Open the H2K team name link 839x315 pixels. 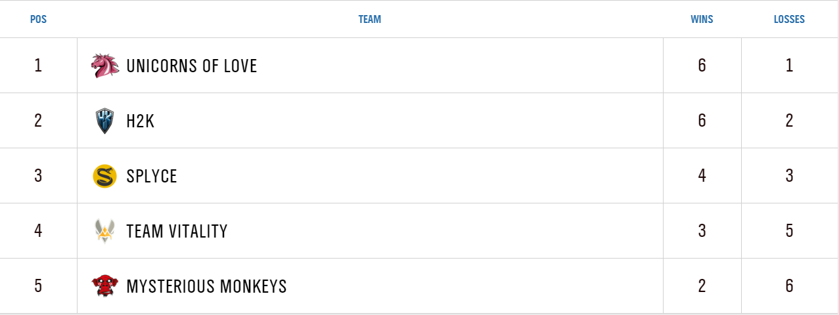(141, 121)
